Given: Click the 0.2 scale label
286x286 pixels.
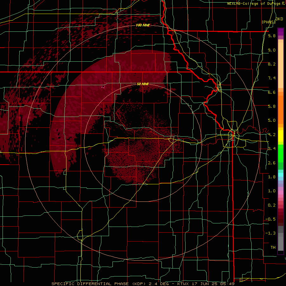Looking at the screenshot, I should click(272, 205).
